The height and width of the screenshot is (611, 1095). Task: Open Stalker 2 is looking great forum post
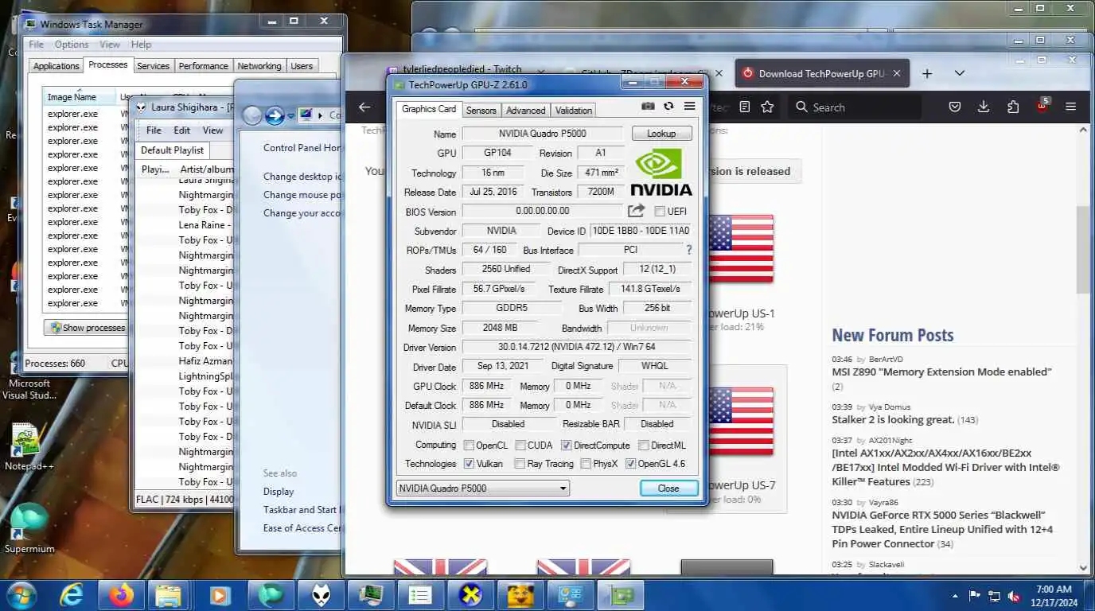pos(891,419)
